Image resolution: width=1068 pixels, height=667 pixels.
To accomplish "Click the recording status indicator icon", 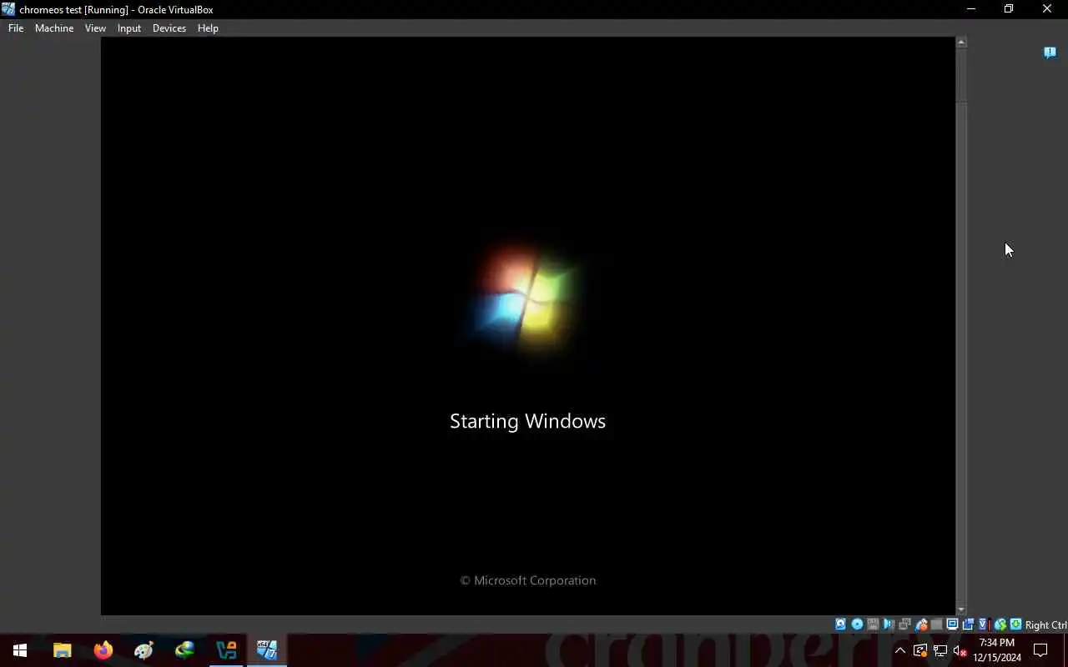I will (x=968, y=624).
